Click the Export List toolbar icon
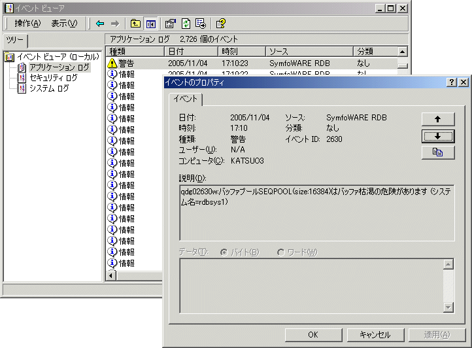Viewport: 472px width, 348px height. click(x=201, y=24)
